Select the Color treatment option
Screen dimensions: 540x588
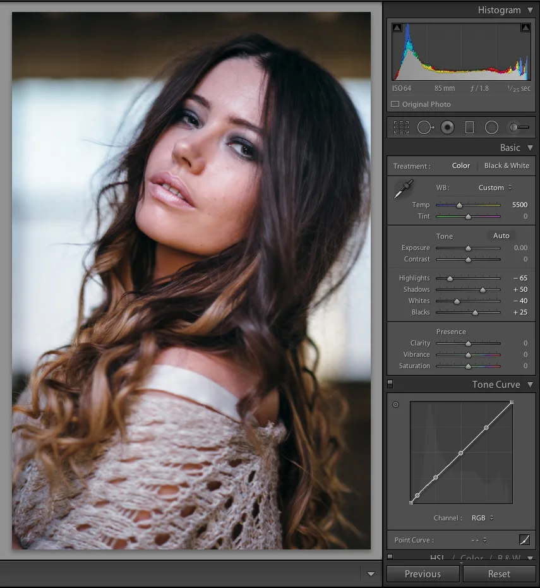click(x=460, y=165)
